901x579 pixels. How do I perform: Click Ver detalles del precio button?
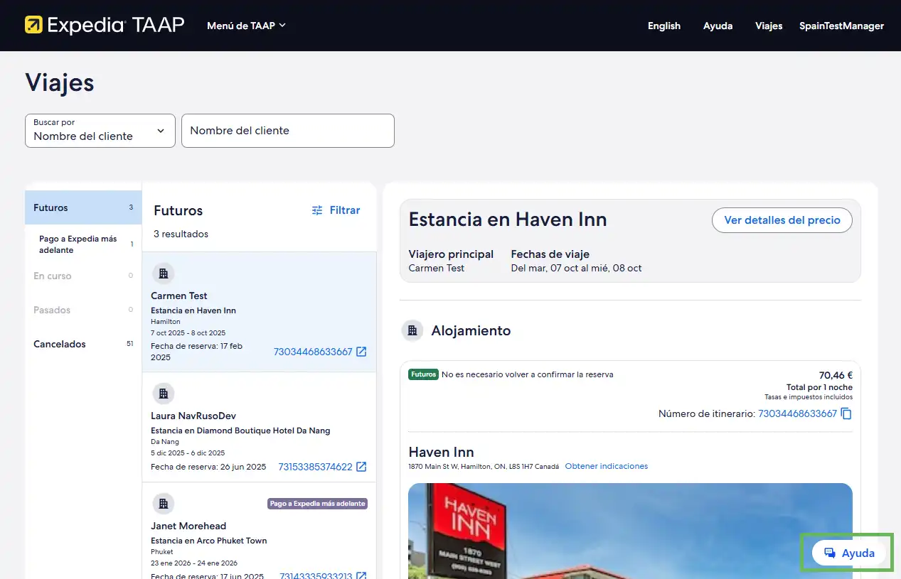coord(782,220)
